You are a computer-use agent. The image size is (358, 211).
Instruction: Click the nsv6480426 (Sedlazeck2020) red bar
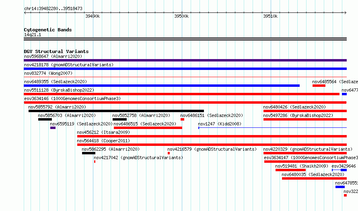pyautogui.click(x=305, y=111)
